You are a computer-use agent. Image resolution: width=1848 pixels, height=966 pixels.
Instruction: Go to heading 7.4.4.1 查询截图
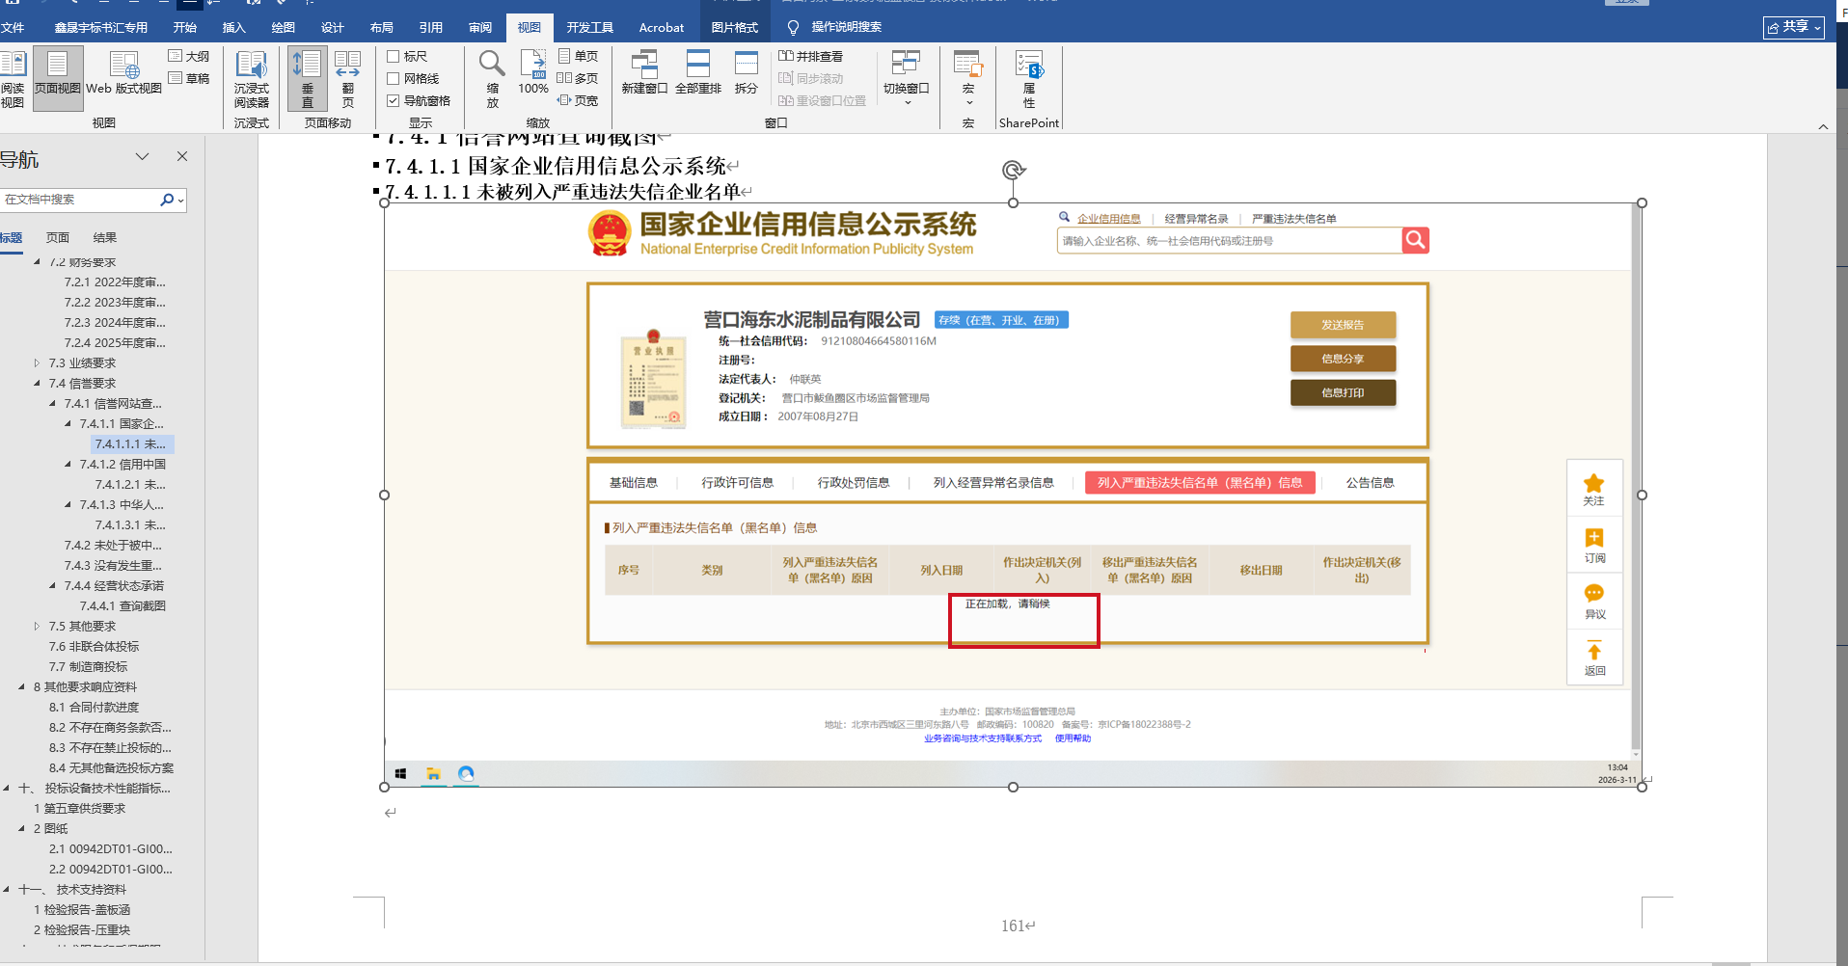[x=122, y=606]
